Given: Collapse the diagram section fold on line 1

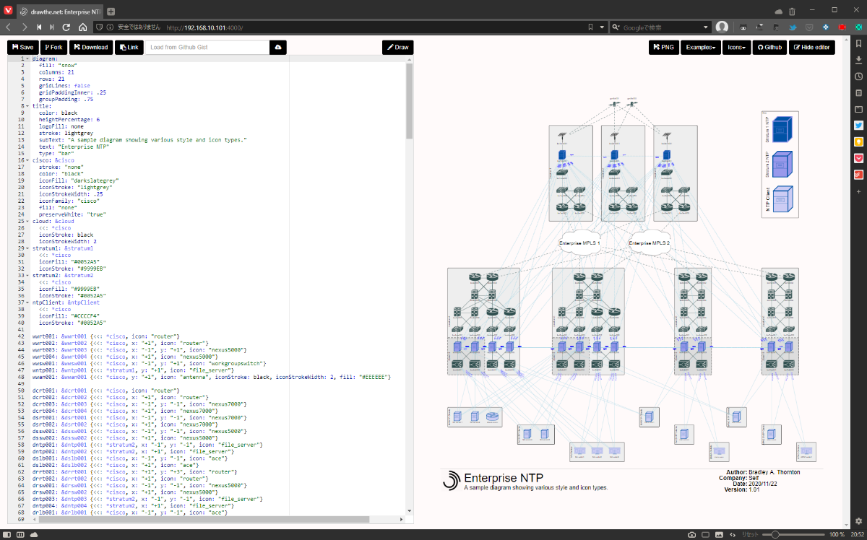Looking at the screenshot, I should tap(28, 58).
